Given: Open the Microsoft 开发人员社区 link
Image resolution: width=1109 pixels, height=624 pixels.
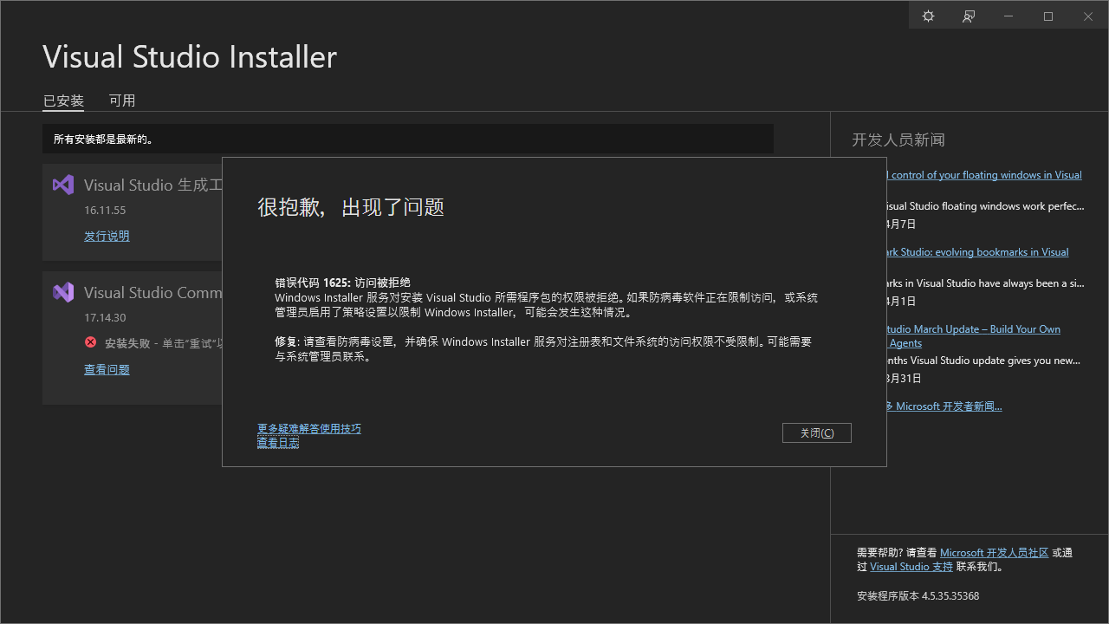Looking at the screenshot, I should pyautogui.click(x=994, y=553).
